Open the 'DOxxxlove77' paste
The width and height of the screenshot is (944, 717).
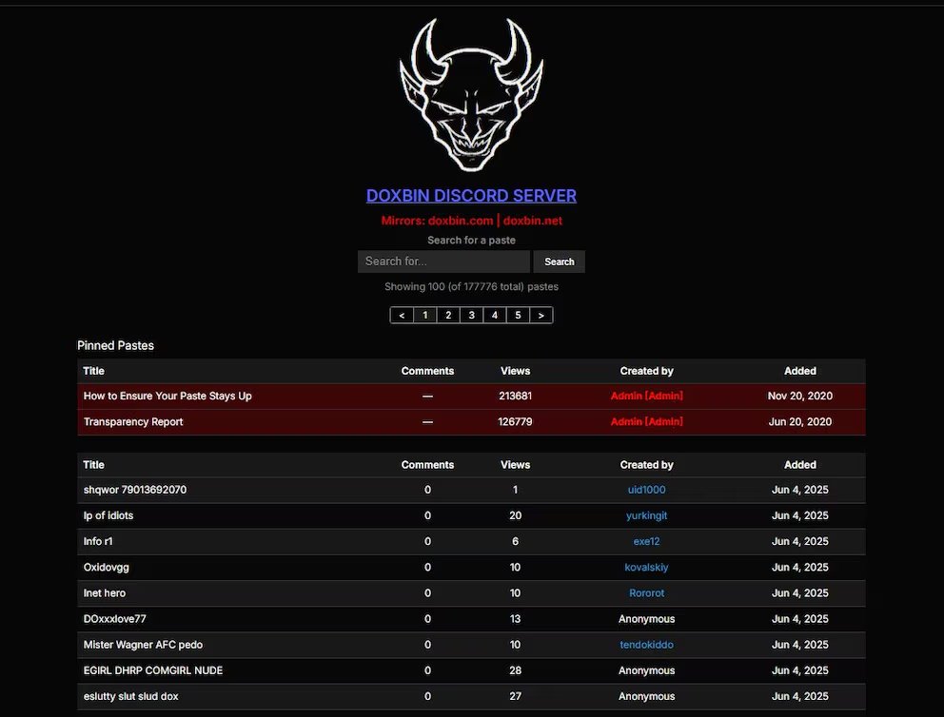[x=114, y=619]
